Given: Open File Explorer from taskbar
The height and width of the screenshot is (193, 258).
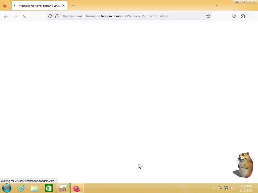Looking at the screenshot, I should click(35, 188).
